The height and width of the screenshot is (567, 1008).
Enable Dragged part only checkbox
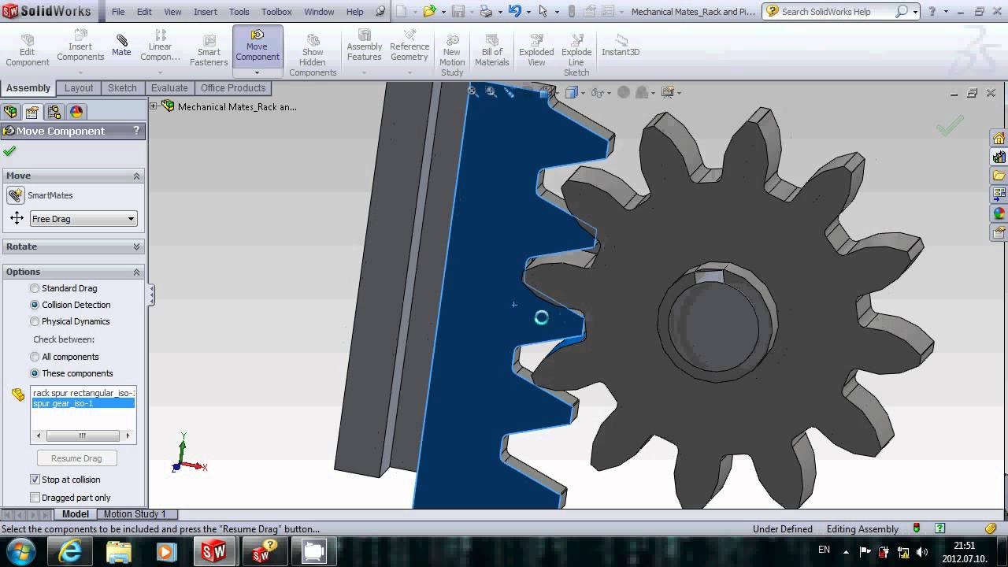pyautogui.click(x=35, y=498)
